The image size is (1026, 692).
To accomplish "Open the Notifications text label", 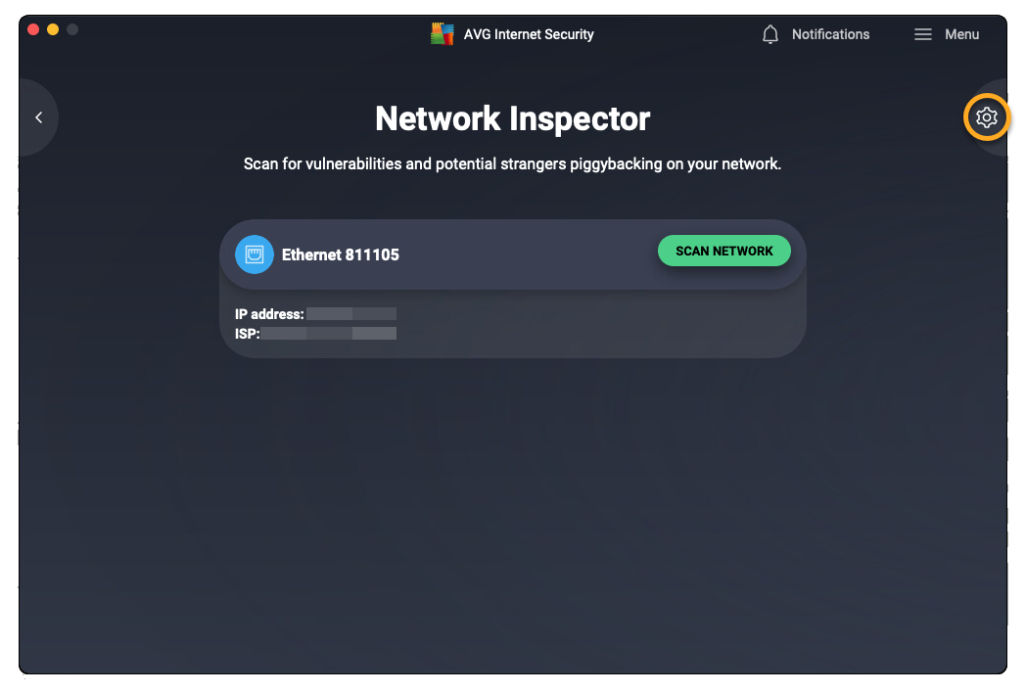I will pyautogui.click(x=830, y=34).
